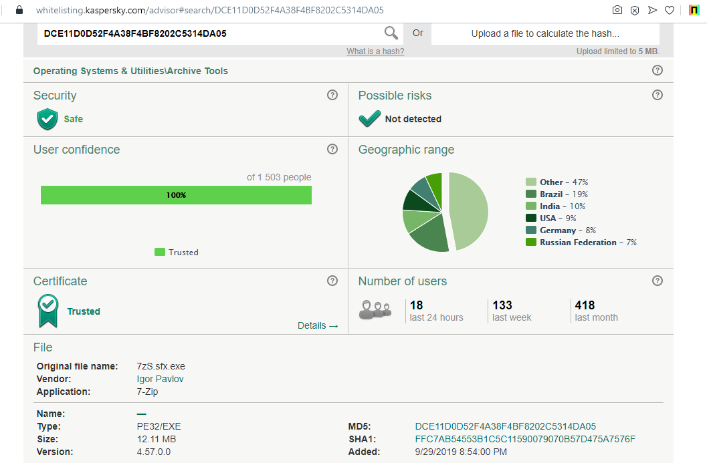Open the certificate Details link
707x463 pixels.
318,325
